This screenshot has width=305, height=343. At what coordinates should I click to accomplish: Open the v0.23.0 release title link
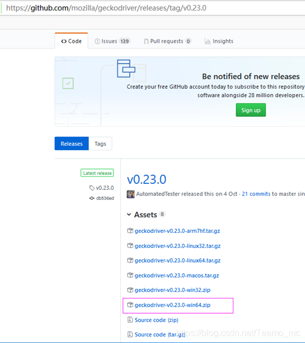click(x=146, y=179)
